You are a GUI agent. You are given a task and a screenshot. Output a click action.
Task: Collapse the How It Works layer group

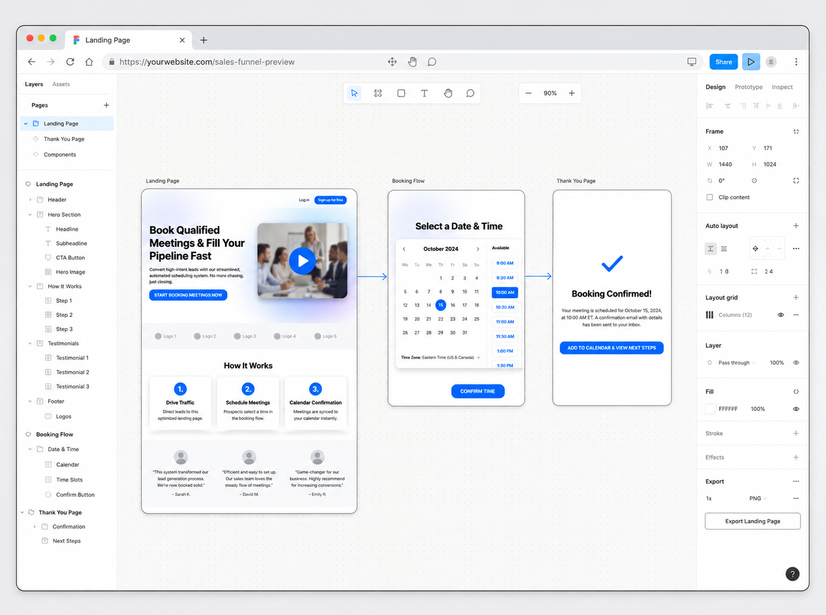pos(30,286)
